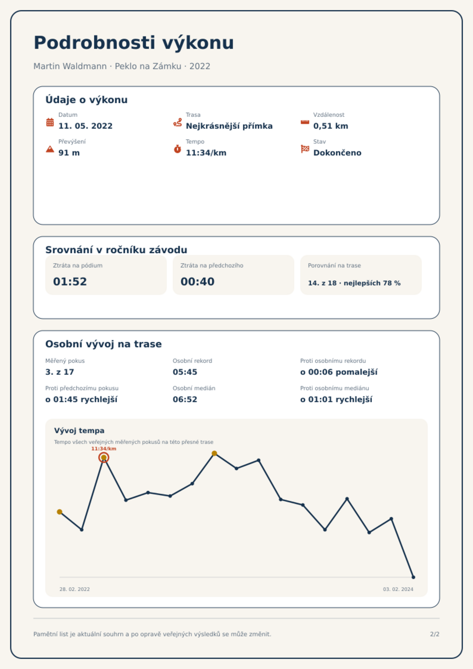This screenshot has width=473, height=669.
Task: Click the route name Nejkrásnější přímka
Action: click(x=229, y=126)
